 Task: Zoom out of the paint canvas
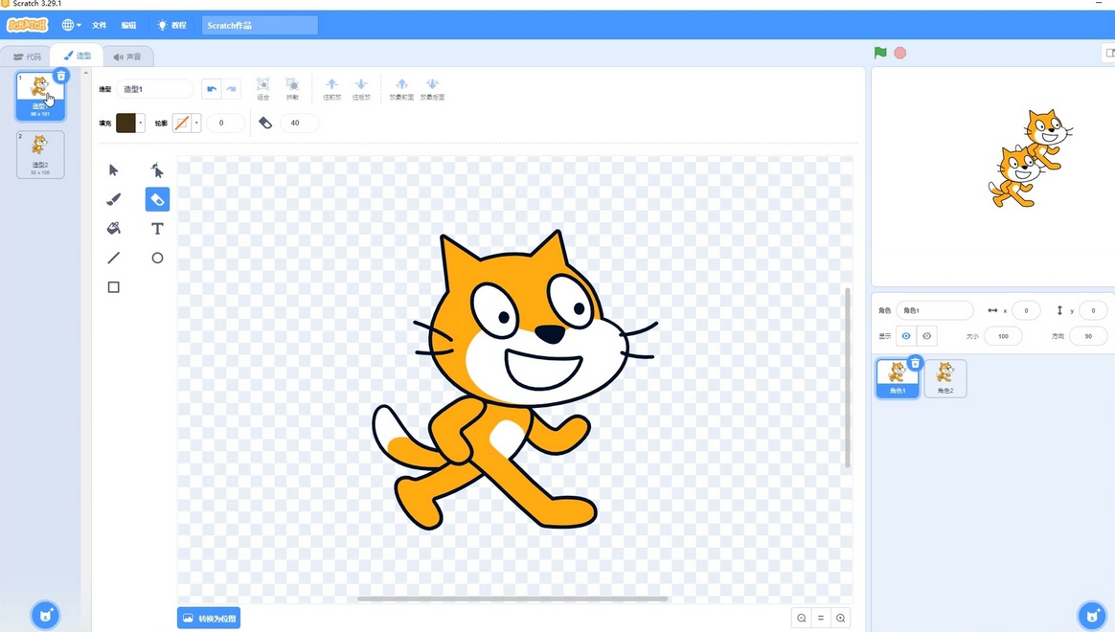(x=802, y=618)
